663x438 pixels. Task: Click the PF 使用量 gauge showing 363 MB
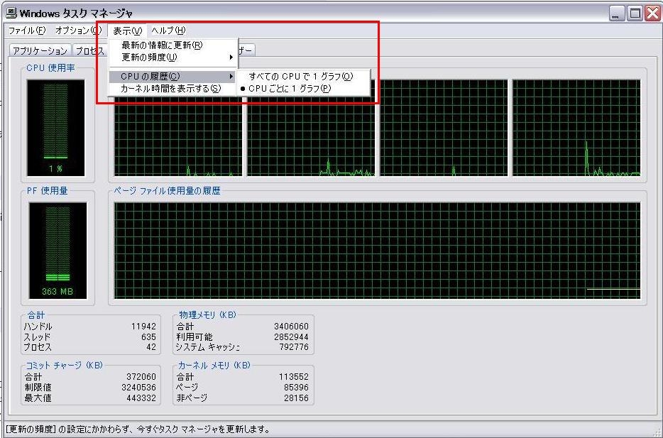click(58, 251)
